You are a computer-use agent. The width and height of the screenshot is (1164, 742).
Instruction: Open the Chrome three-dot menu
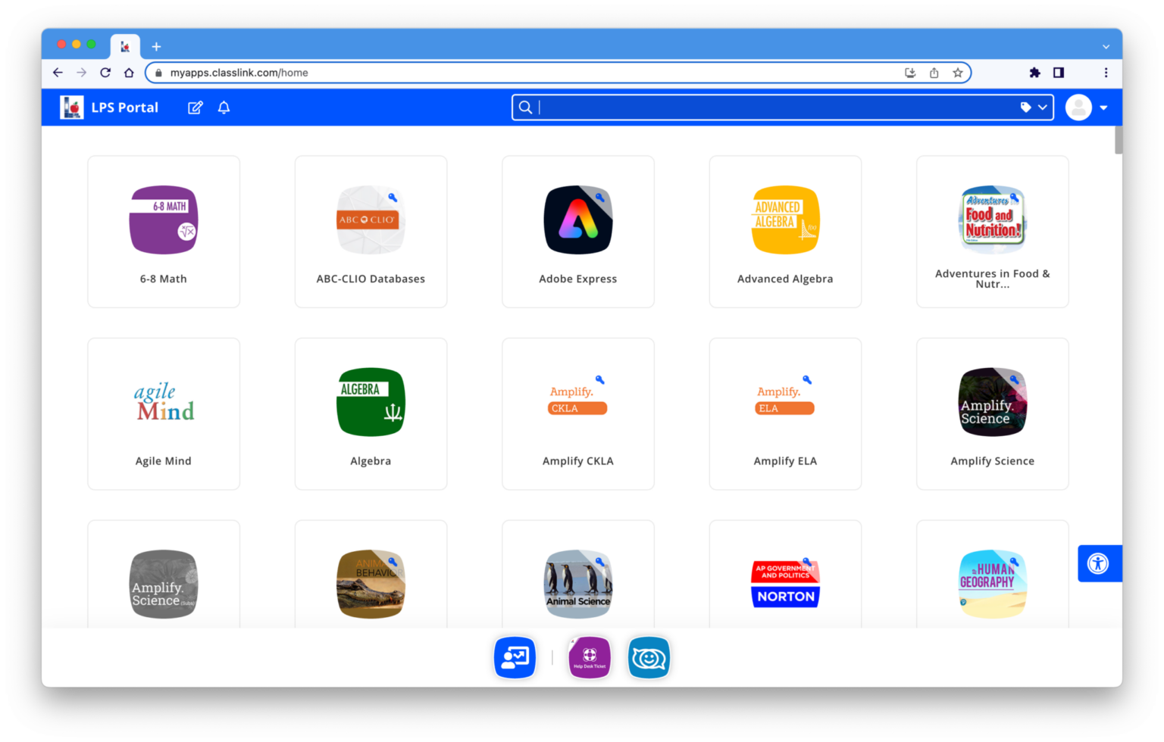tap(1106, 73)
